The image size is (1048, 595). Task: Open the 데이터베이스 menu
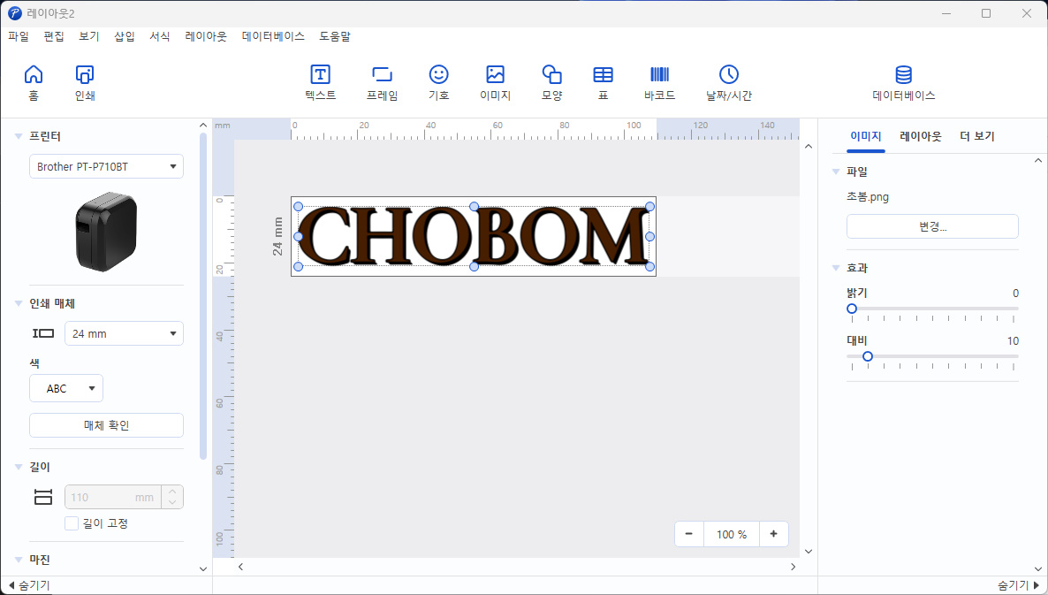[x=273, y=36]
